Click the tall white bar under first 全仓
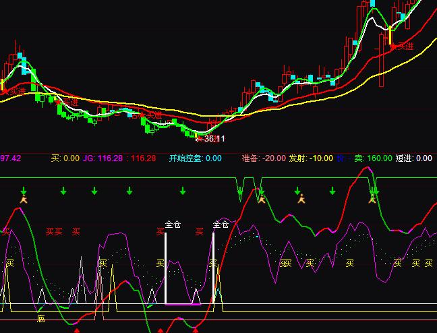Screen dimensions: 437x333 pos(165,270)
